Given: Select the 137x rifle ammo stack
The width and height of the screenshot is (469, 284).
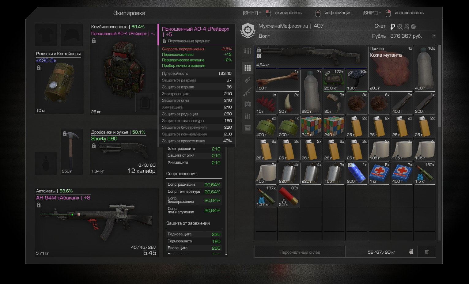Looking at the screenshot, I should 266,196.
